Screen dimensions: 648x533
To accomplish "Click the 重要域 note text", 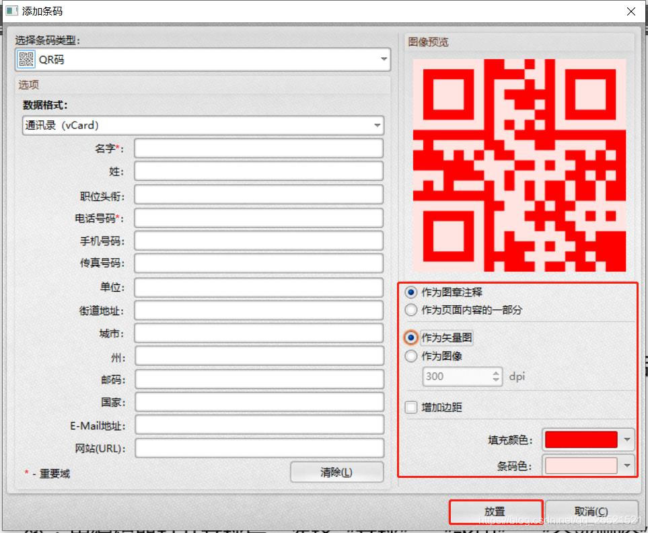I will 55,474.
